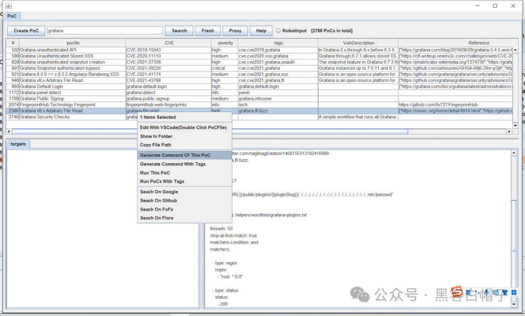The height and width of the screenshot is (316, 525).
Task: Click the Sogou input method S icon
Action: point(457,292)
